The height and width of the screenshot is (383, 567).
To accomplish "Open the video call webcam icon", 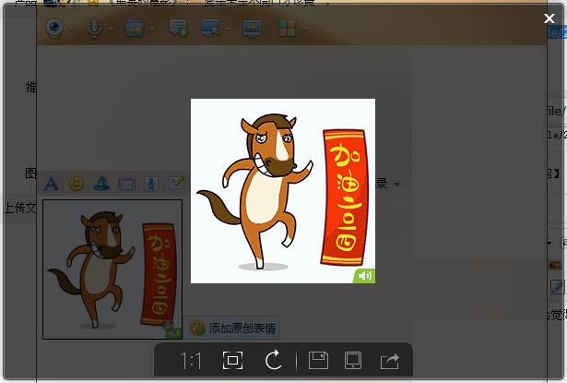I will (55, 30).
